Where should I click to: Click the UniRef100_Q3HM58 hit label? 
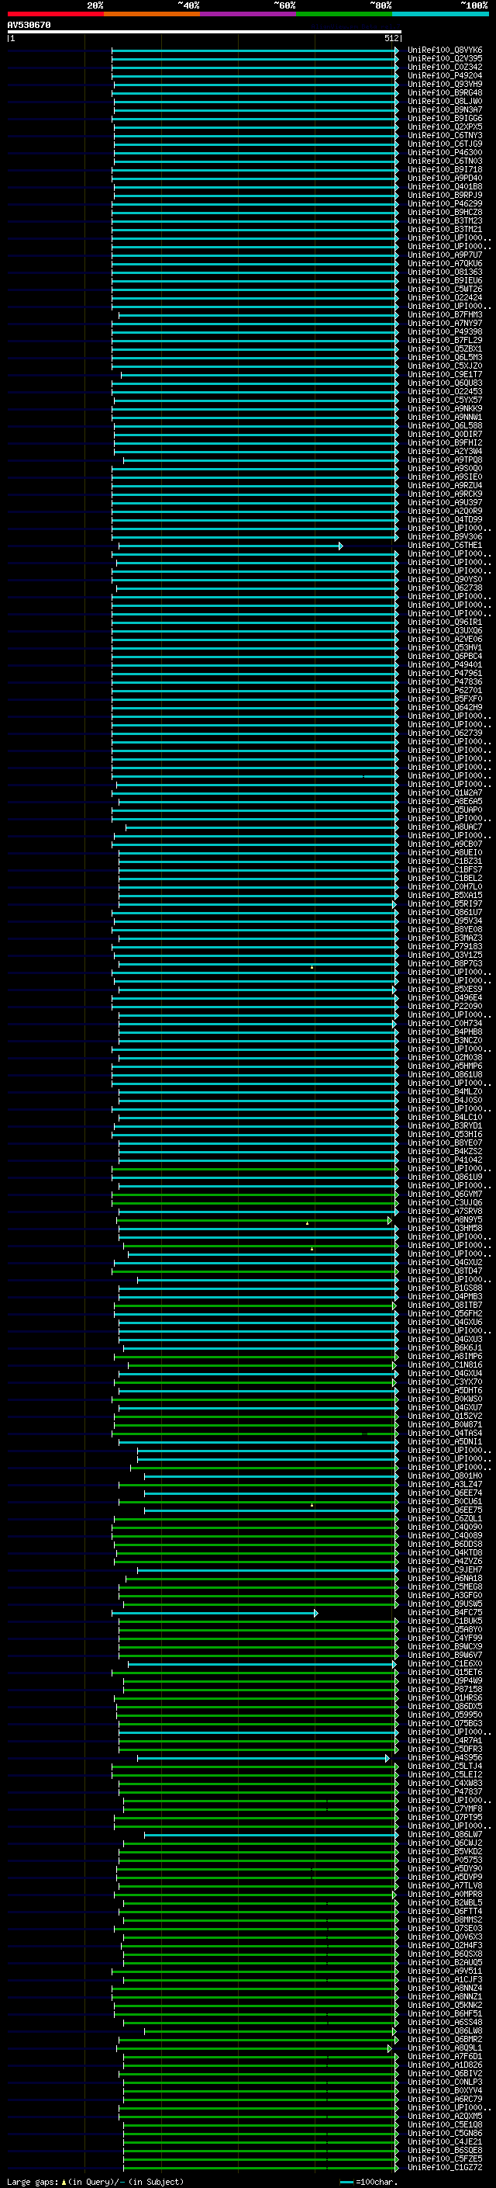pyautogui.click(x=445, y=1227)
